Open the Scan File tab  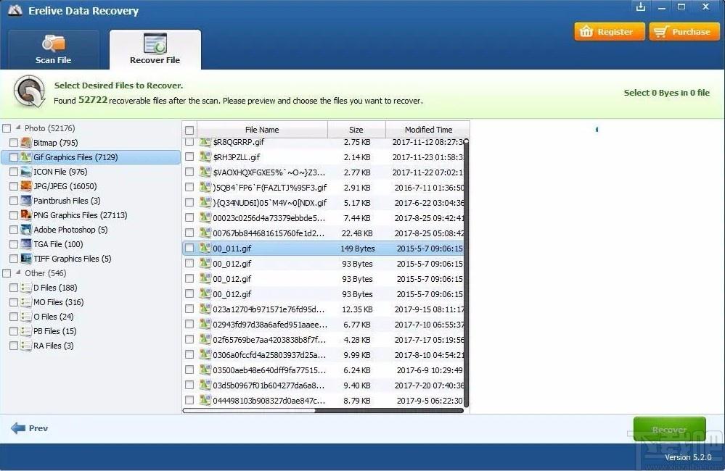[x=54, y=49]
